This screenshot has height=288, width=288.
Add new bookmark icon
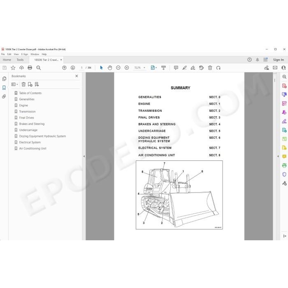pos(30,84)
